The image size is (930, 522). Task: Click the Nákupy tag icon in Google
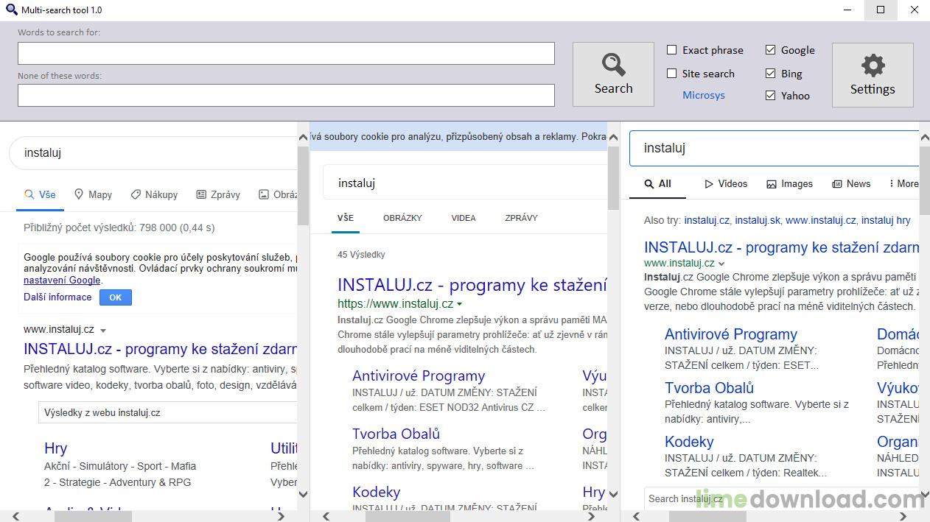click(136, 194)
